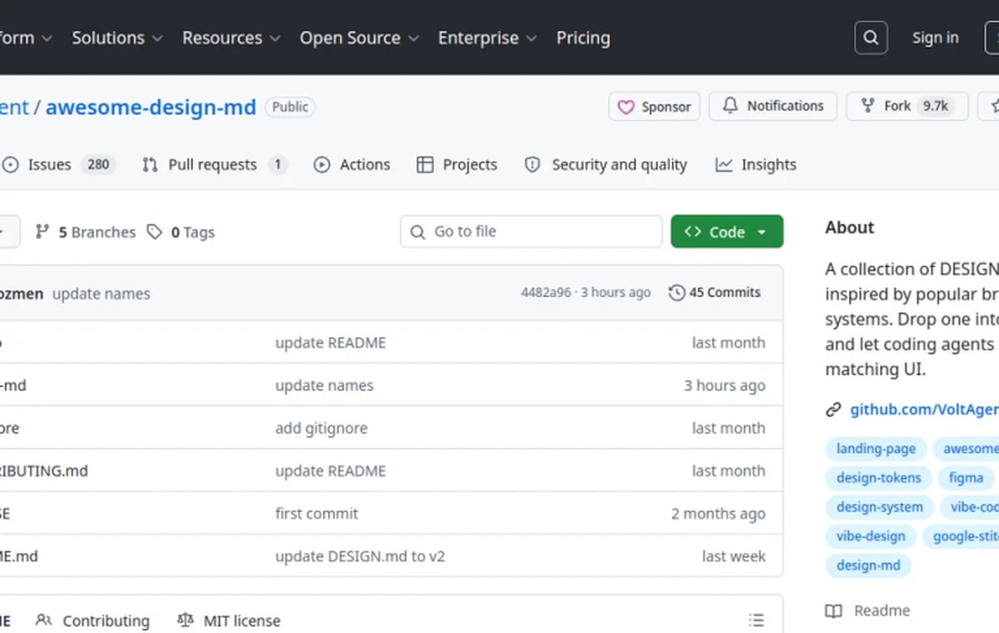Image resolution: width=999 pixels, height=633 pixels.
Task: Click the fork count 9.7k
Action: (x=936, y=106)
